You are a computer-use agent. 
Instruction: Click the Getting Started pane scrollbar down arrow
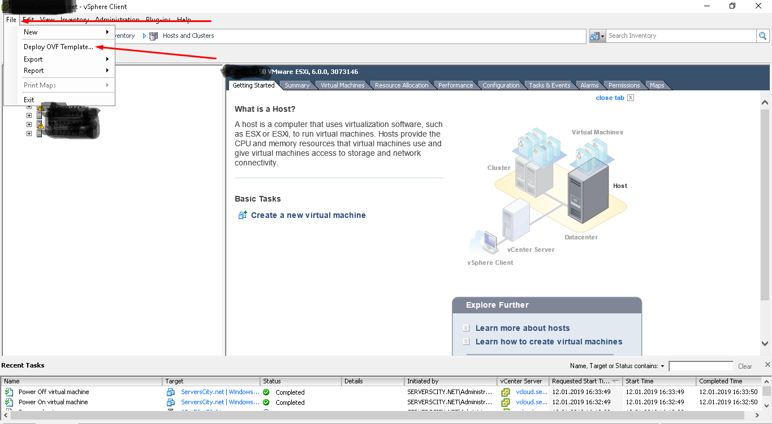point(765,343)
